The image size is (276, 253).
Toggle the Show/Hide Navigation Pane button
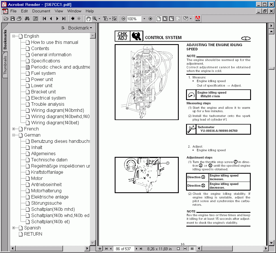35,19
